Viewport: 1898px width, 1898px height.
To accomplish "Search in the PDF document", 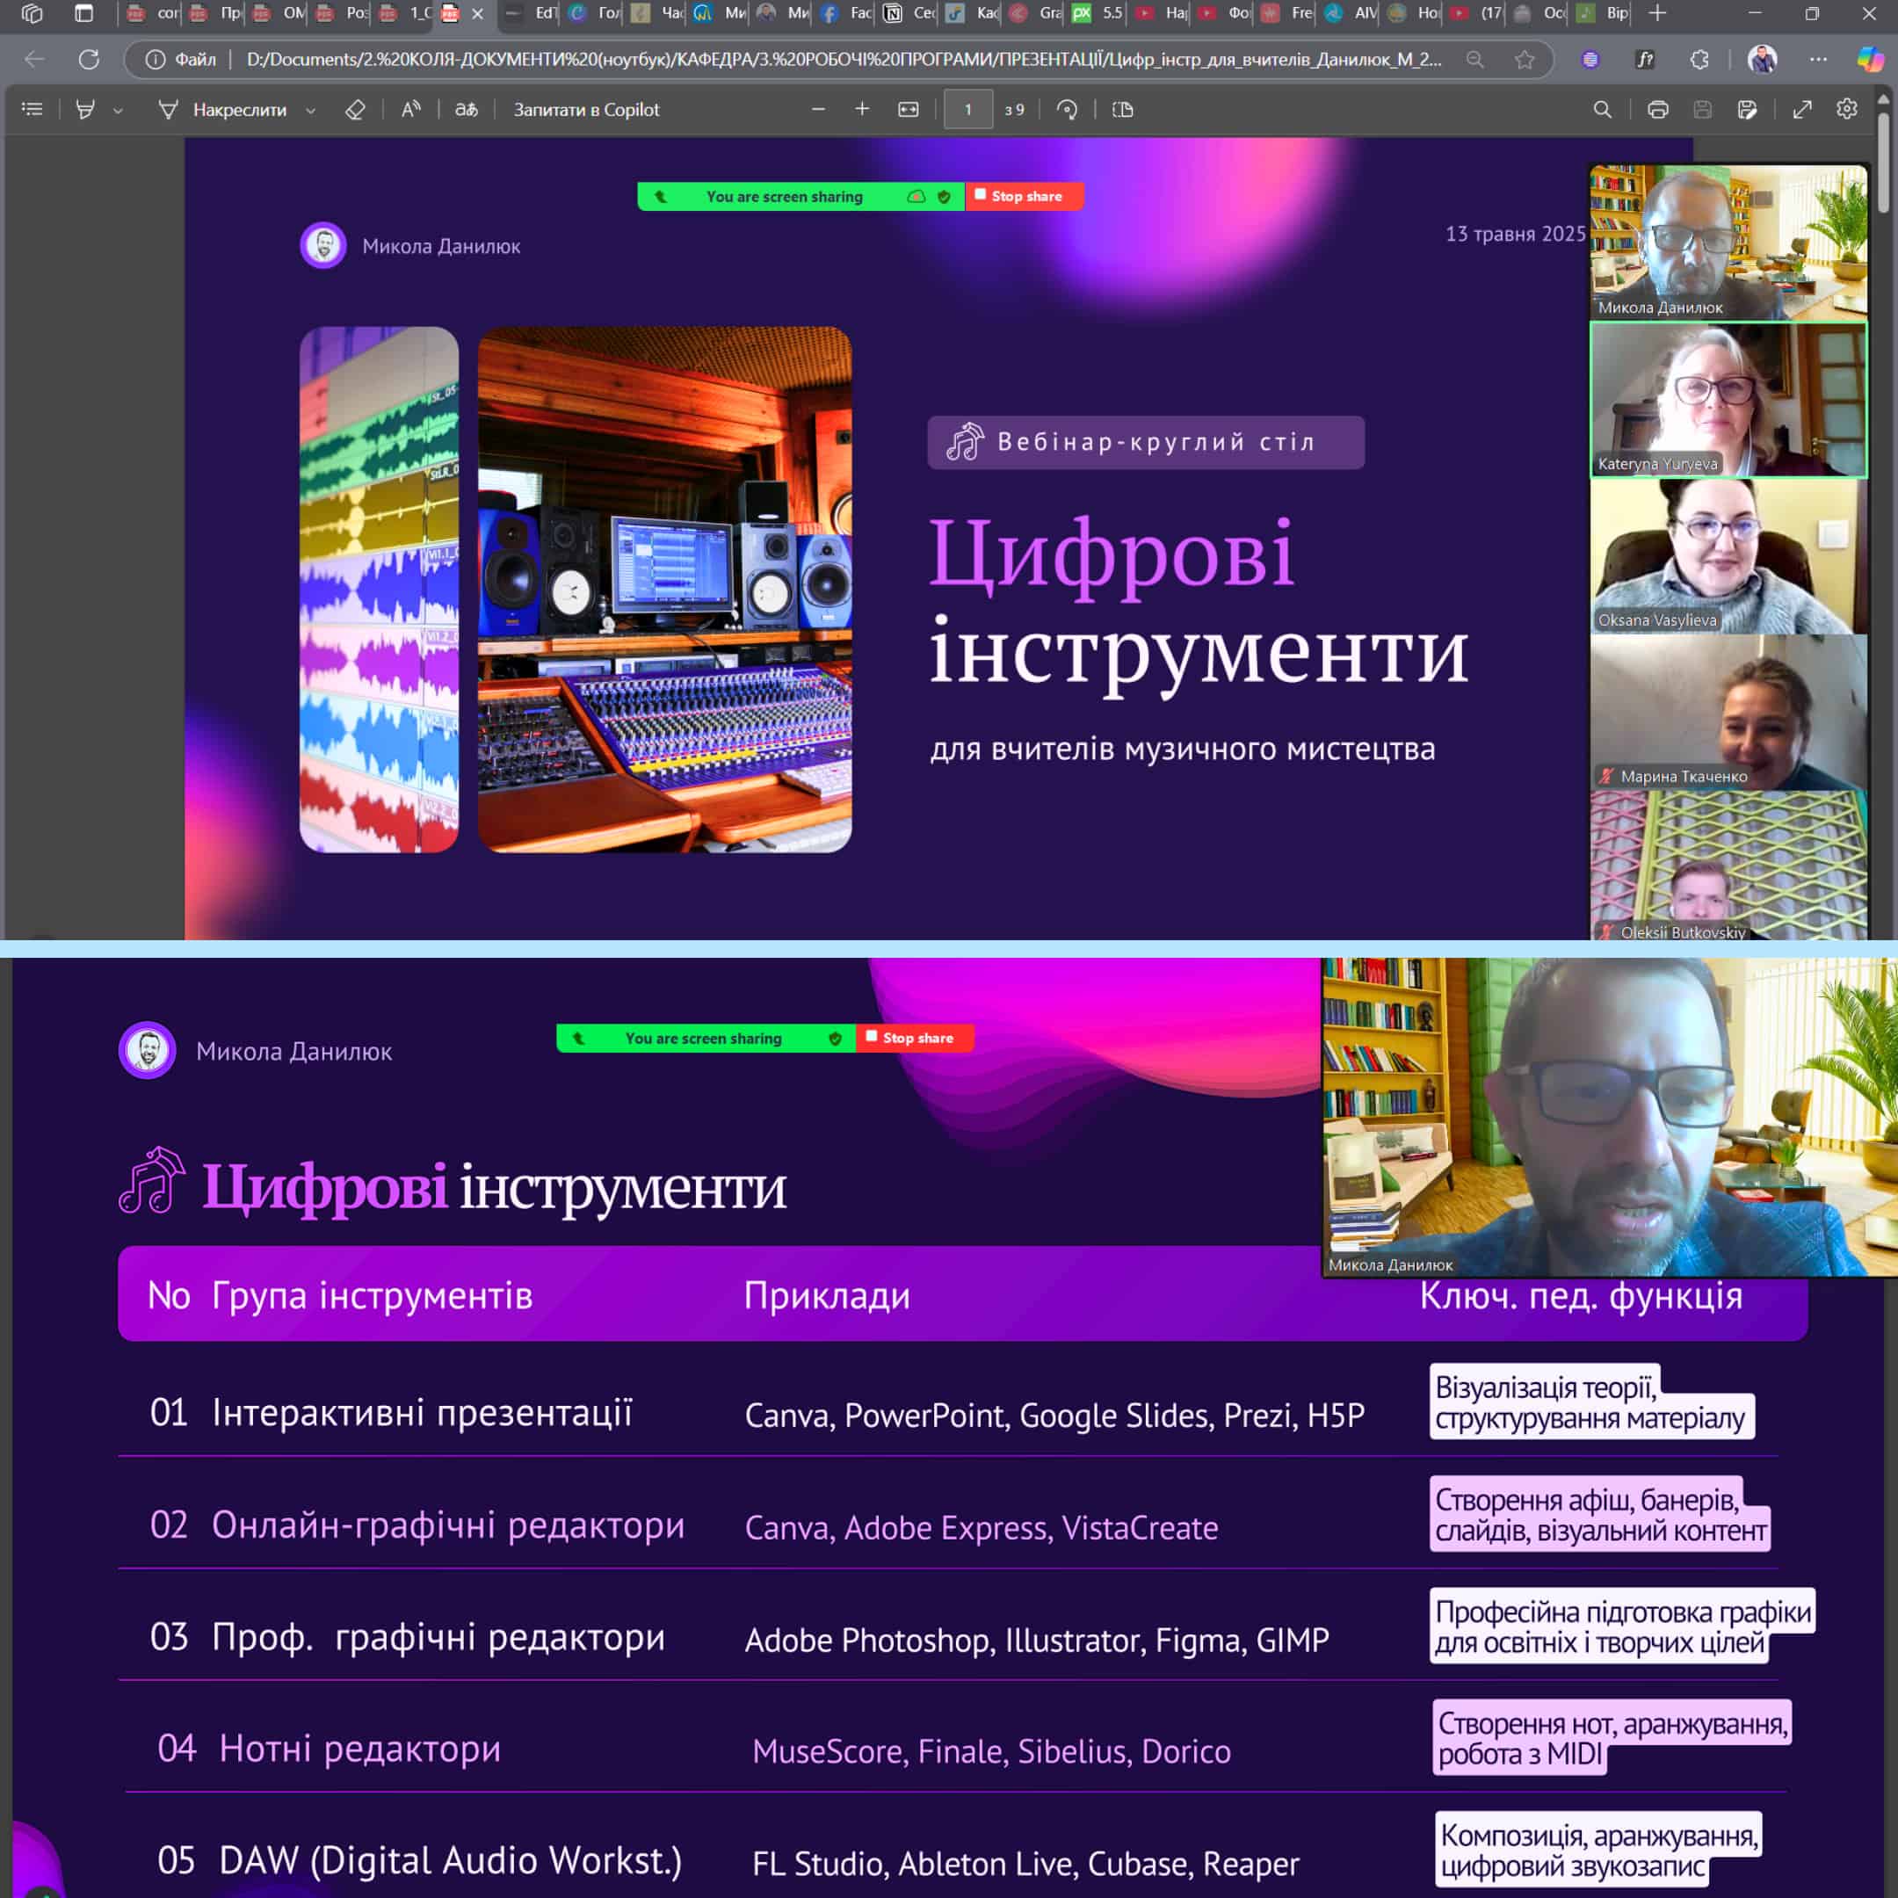I will point(1602,109).
